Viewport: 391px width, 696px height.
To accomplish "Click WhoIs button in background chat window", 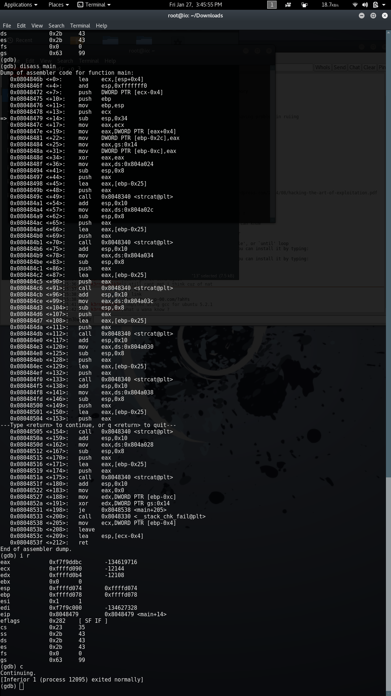I will 322,67.
